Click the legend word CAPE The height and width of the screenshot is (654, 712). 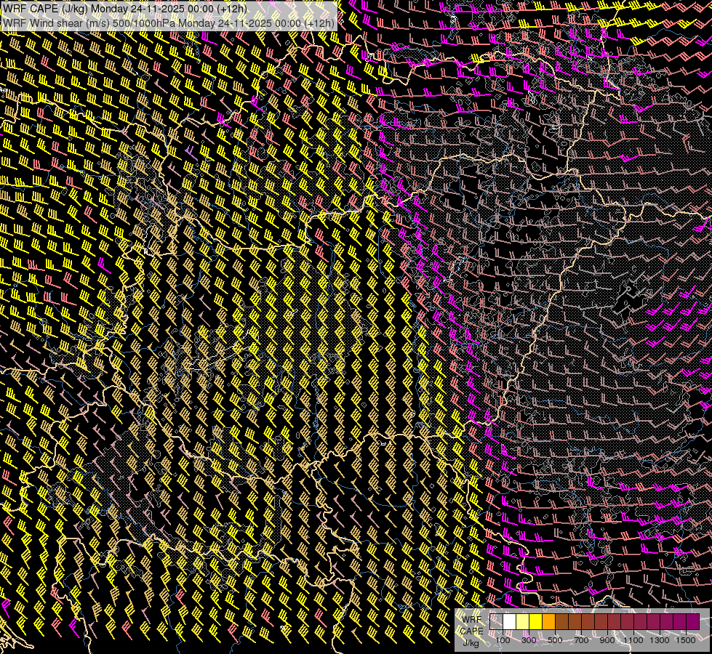coord(472,631)
